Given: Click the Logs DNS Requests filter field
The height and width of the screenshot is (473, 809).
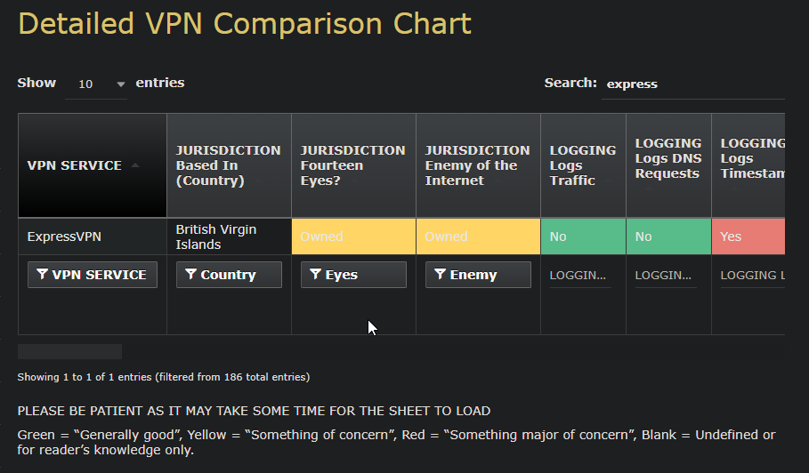Looking at the screenshot, I should [x=666, y=276].
